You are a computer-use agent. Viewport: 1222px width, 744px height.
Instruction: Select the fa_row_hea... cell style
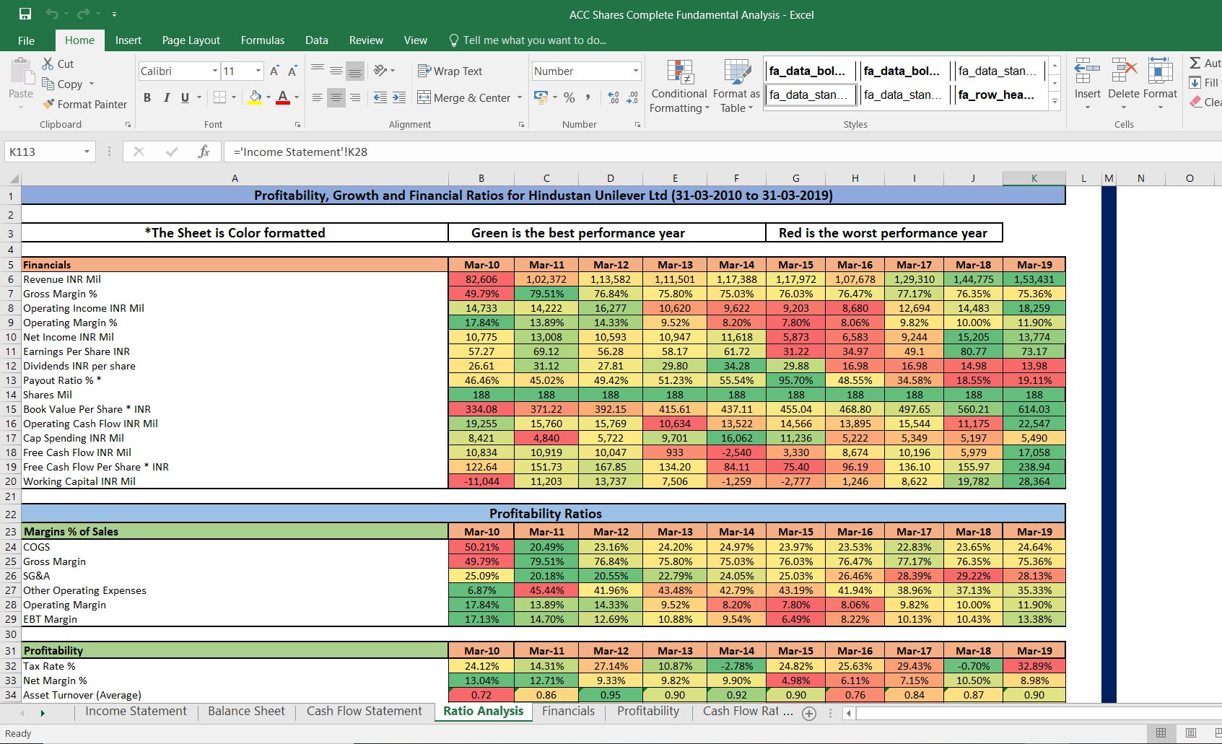[x=996, y=95]
